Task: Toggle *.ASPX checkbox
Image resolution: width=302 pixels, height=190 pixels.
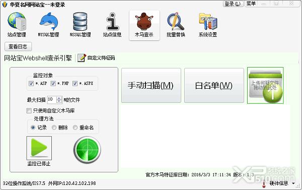Action: [x=75, y=83]
